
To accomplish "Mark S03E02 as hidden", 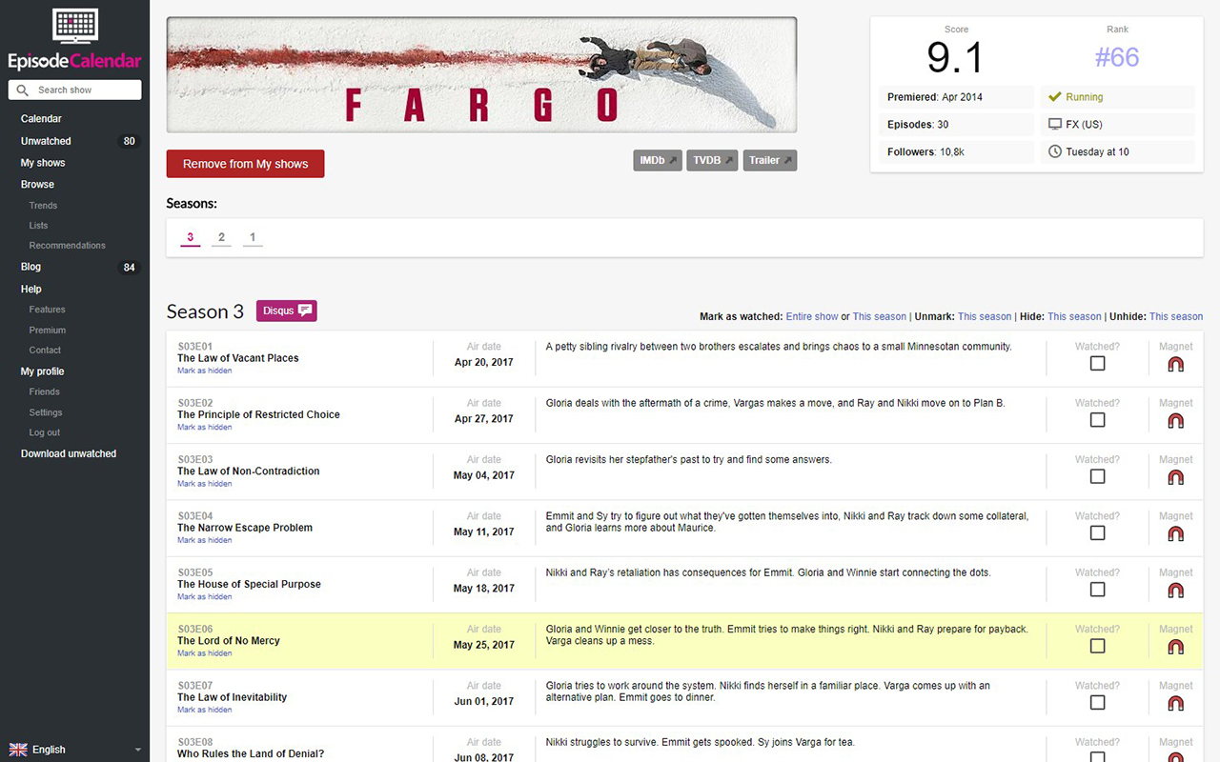I will [x=205, y=427].
